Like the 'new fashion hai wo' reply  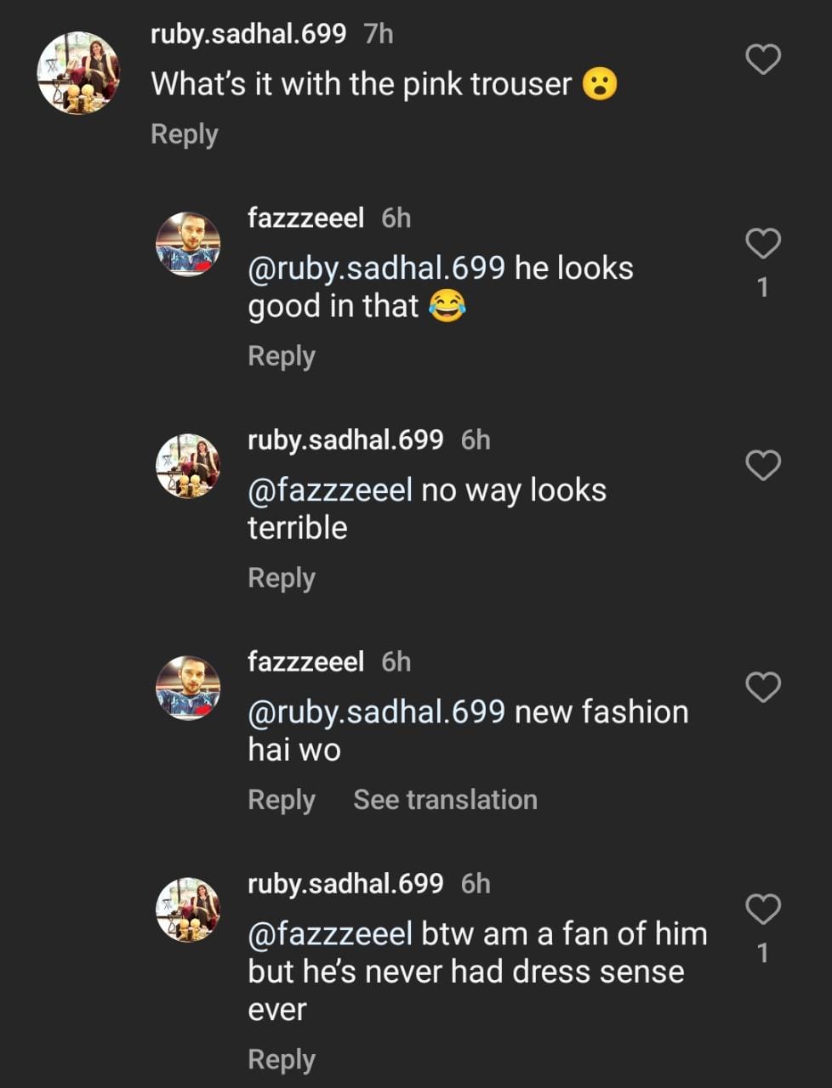point(762,687)
